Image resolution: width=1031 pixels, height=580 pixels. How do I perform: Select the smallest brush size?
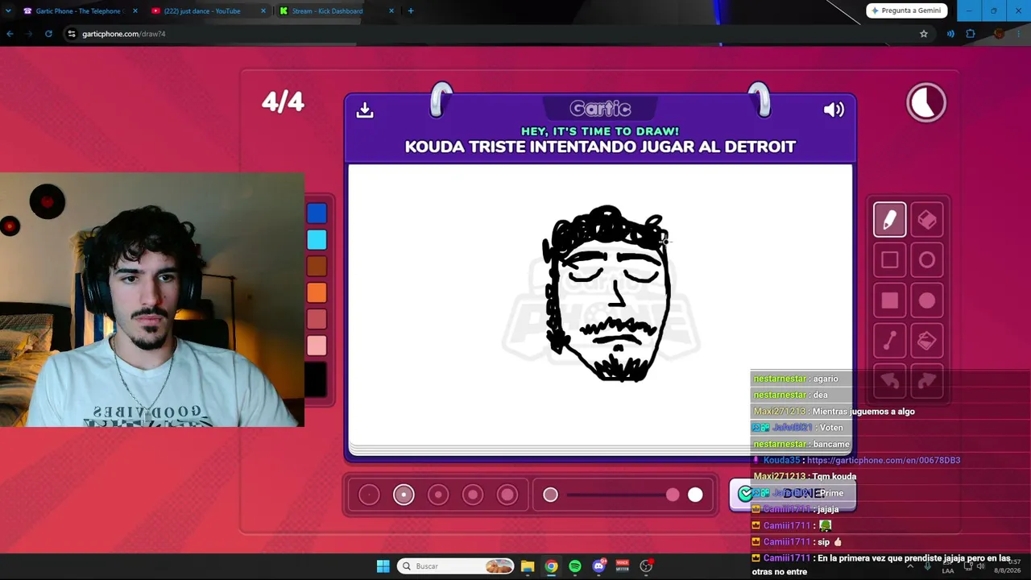pyautogui.click(x=369, y=495)
